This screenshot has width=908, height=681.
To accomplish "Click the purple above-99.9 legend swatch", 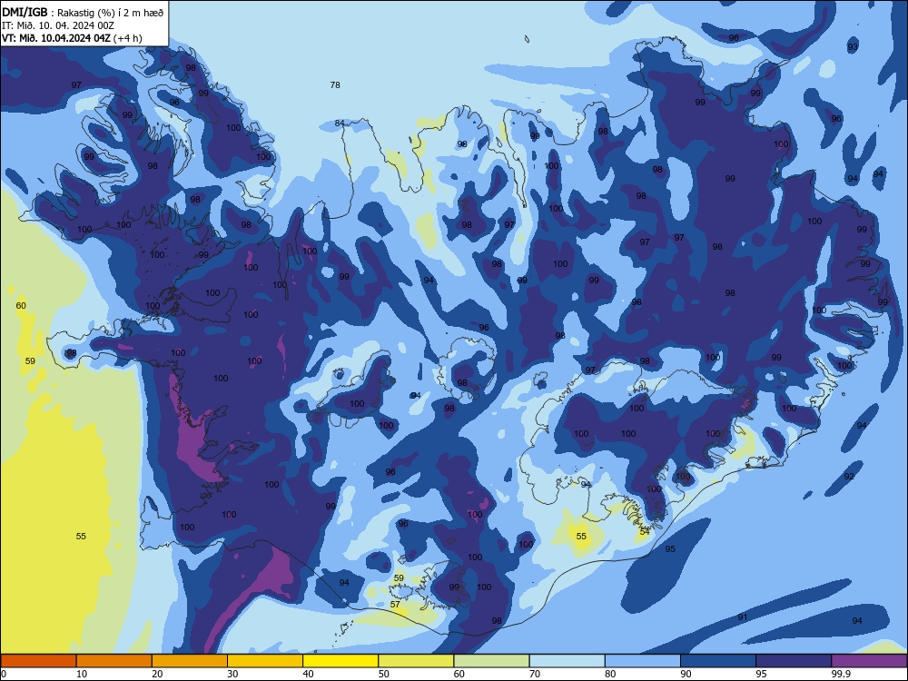I will [869, 661].
